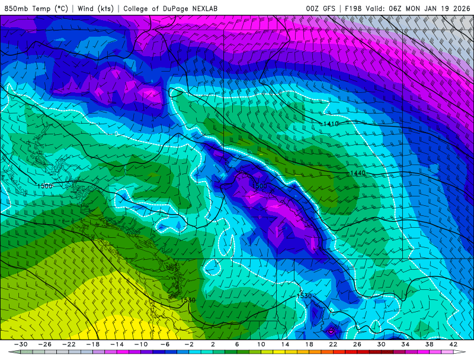
Task: Click the "850mb Temp (°C)" title text
Action: [x=36, y=8]
